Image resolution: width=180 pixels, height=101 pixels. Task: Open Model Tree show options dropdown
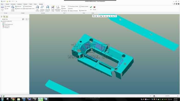27,19
